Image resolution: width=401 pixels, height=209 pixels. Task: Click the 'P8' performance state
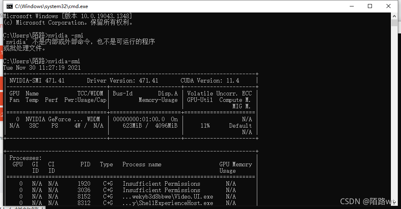(55, 126)
